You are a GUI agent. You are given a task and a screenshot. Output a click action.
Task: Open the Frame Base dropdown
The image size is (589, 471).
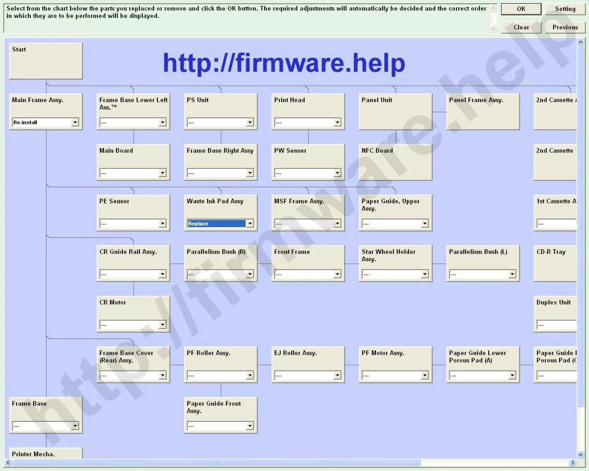[x=46, y=426]
